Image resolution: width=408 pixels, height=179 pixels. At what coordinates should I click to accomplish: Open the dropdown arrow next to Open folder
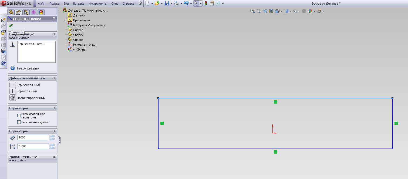coord(162,4)
